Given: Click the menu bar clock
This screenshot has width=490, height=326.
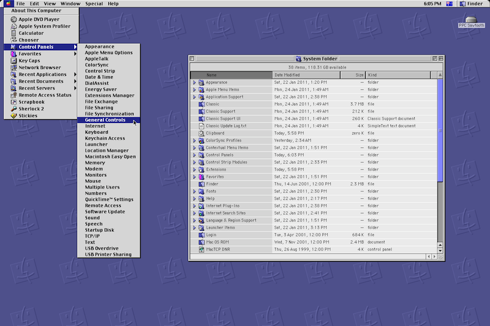Looking at the screenshot, I should pos(432,4).
